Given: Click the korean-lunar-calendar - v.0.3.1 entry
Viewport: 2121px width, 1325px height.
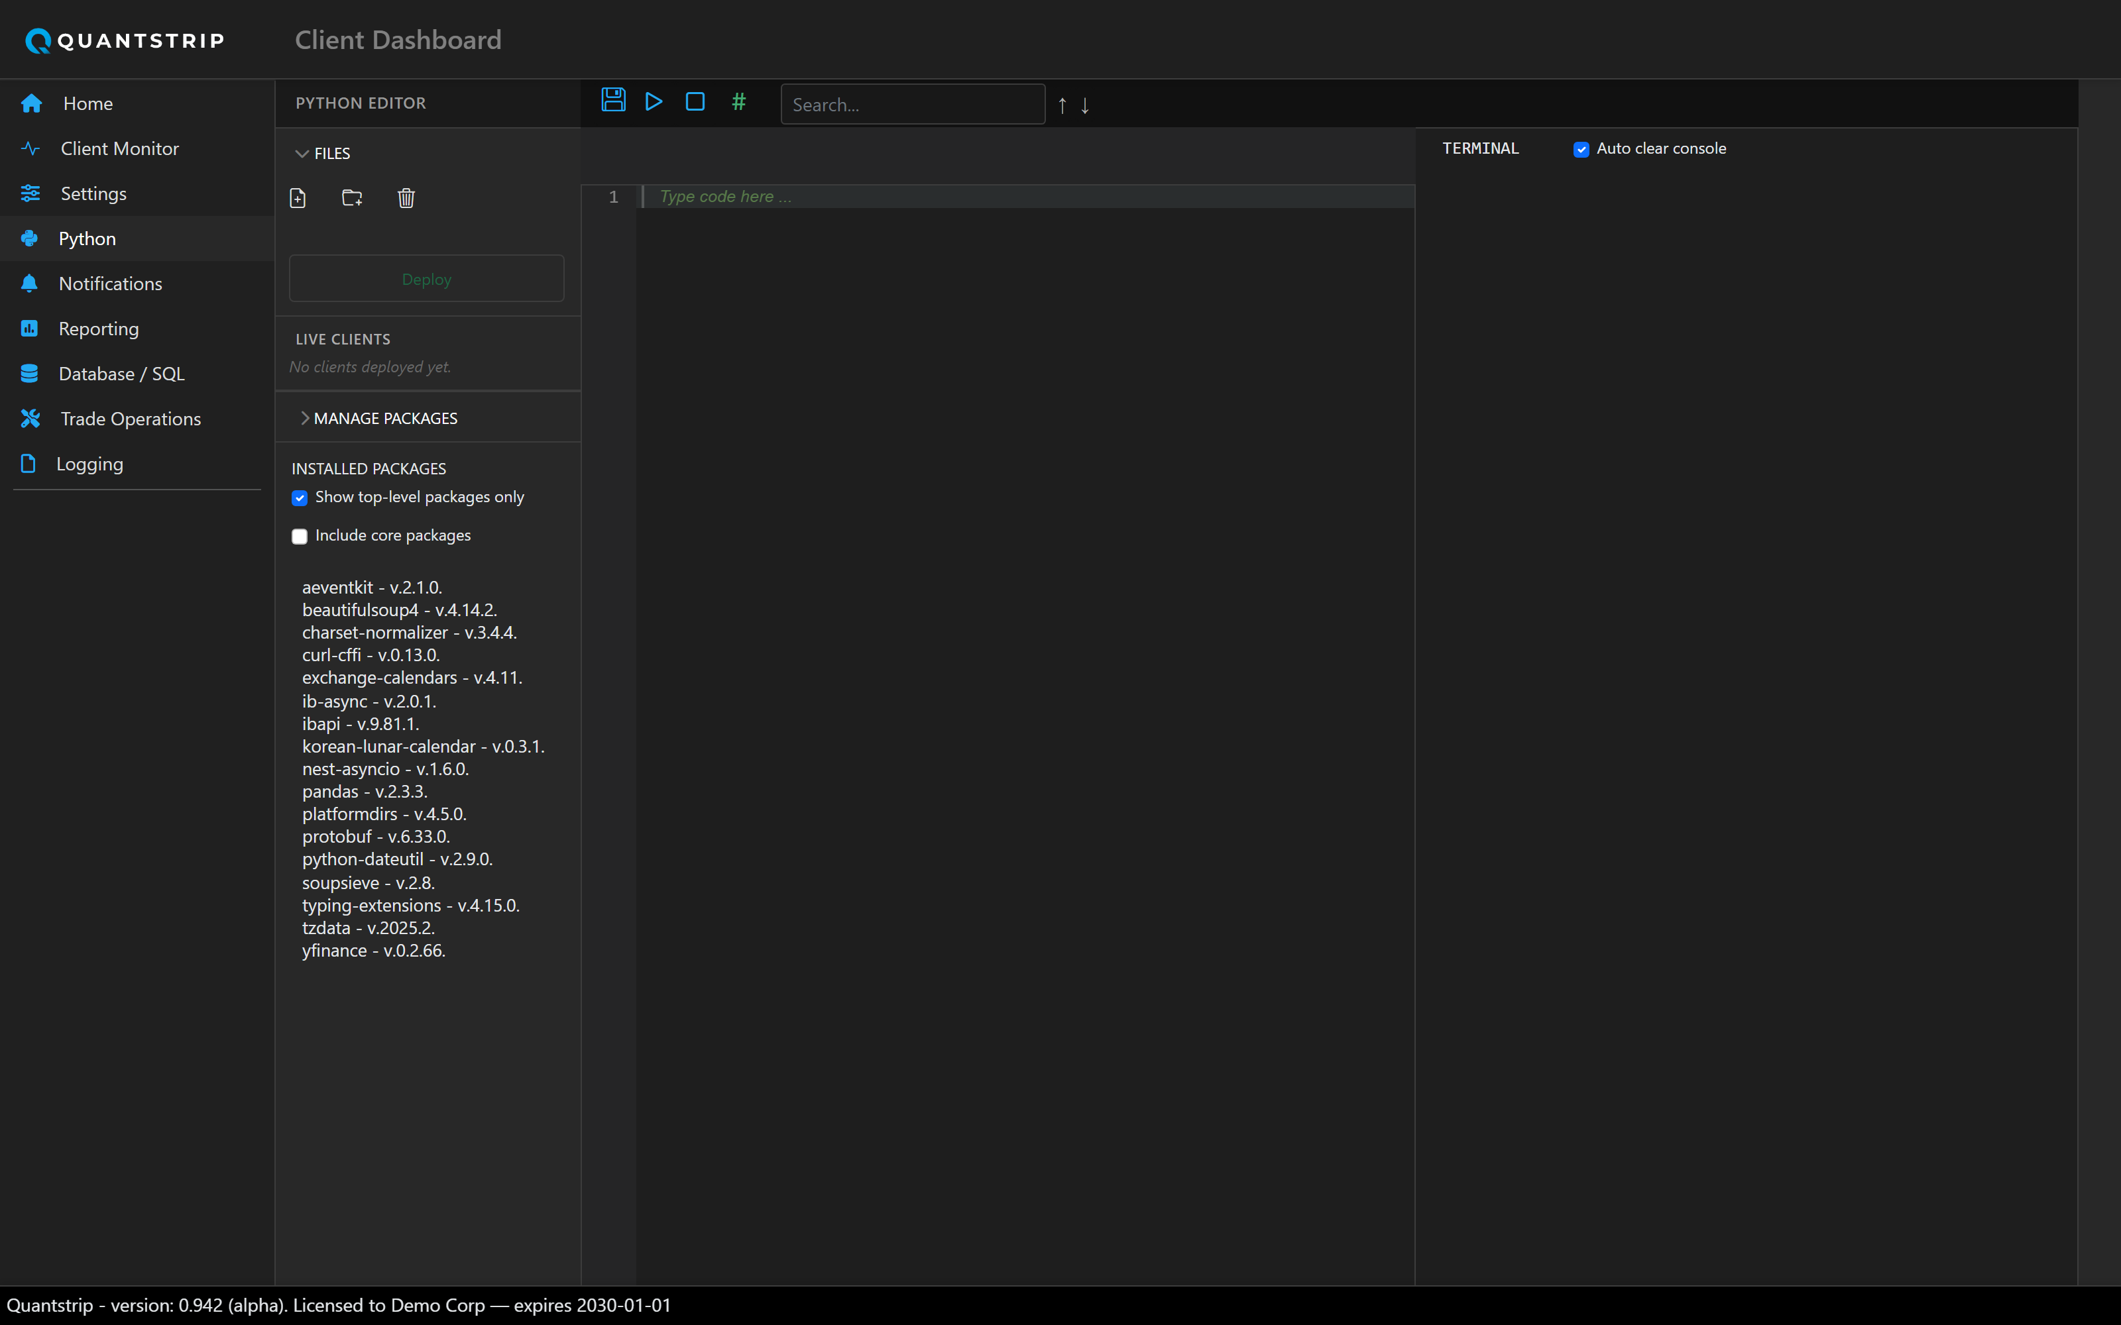Looking at the screenshot, I should click(424, 747).
